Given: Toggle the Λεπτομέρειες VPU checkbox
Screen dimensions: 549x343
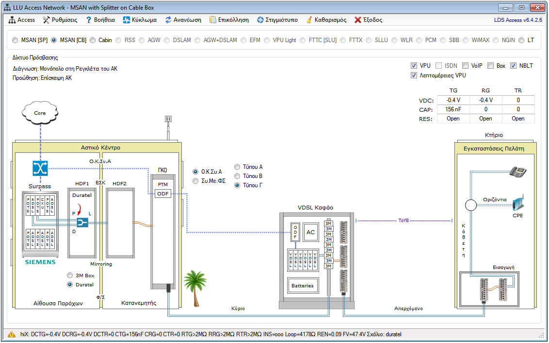Looking at the screenshot, I should [x=414, y=75].
